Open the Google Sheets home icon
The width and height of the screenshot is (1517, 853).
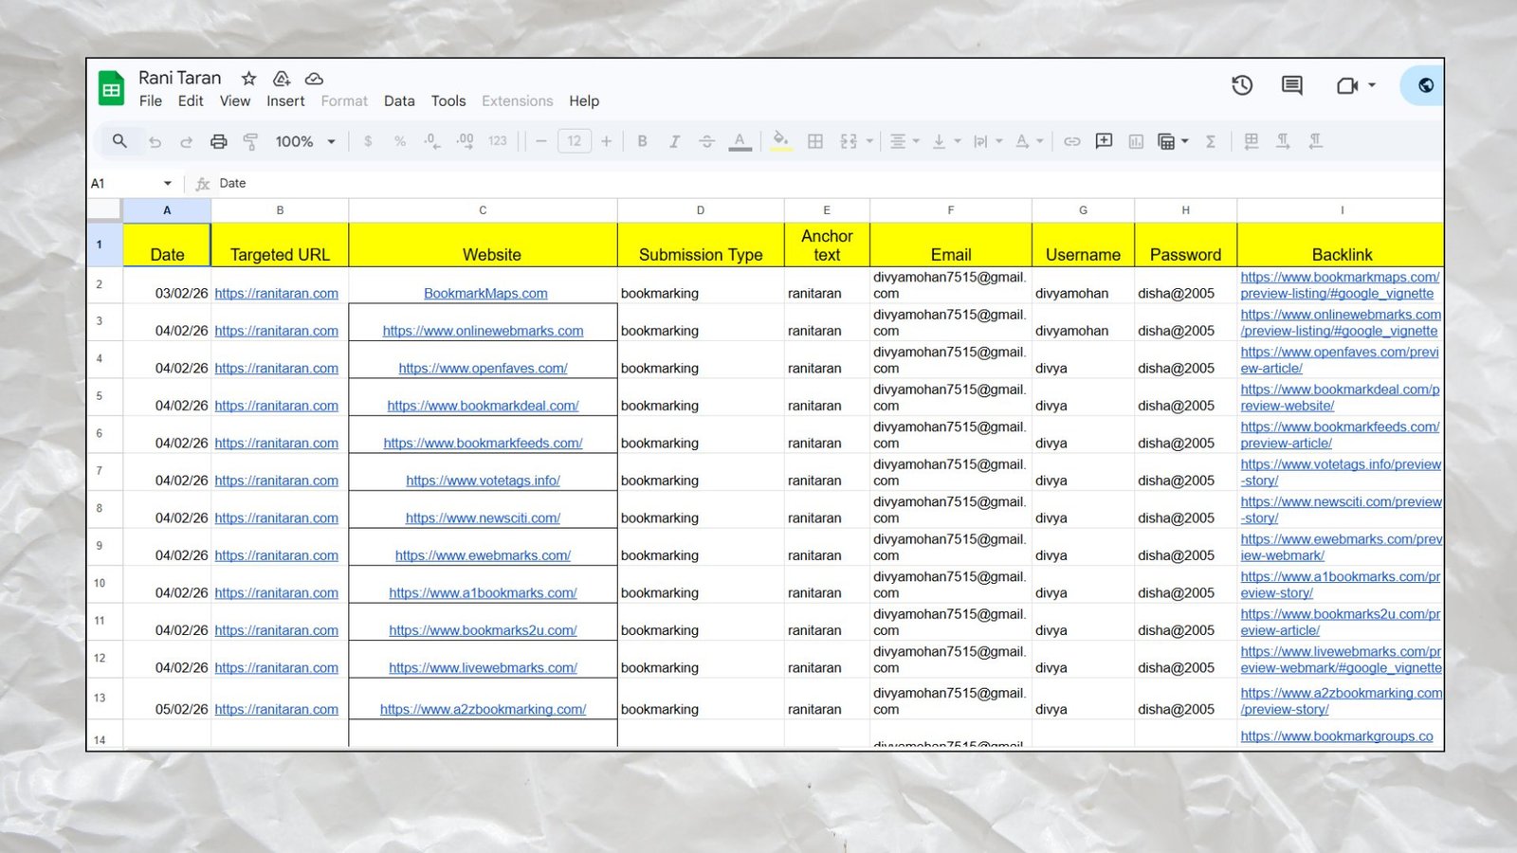[112, 89]
